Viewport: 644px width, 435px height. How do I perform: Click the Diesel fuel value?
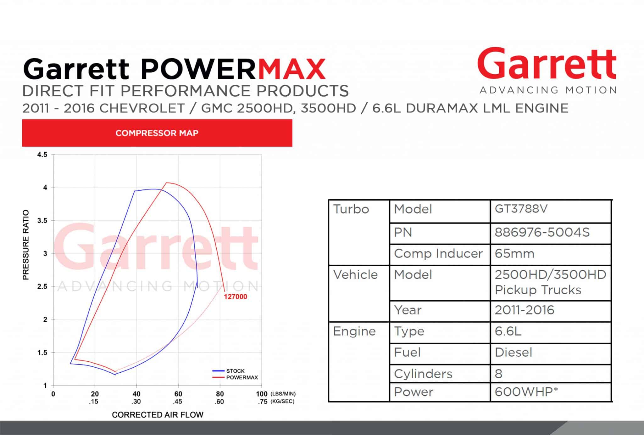[x=513, y=352]
